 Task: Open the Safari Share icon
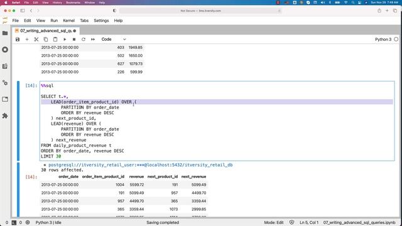[x=379, y=11]
